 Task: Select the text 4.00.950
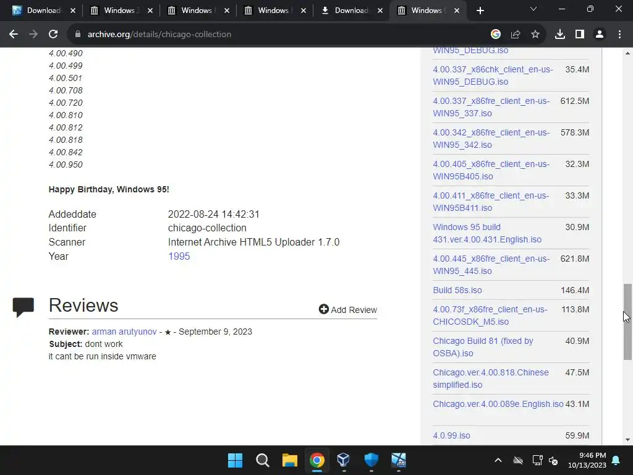click(66, 165)
